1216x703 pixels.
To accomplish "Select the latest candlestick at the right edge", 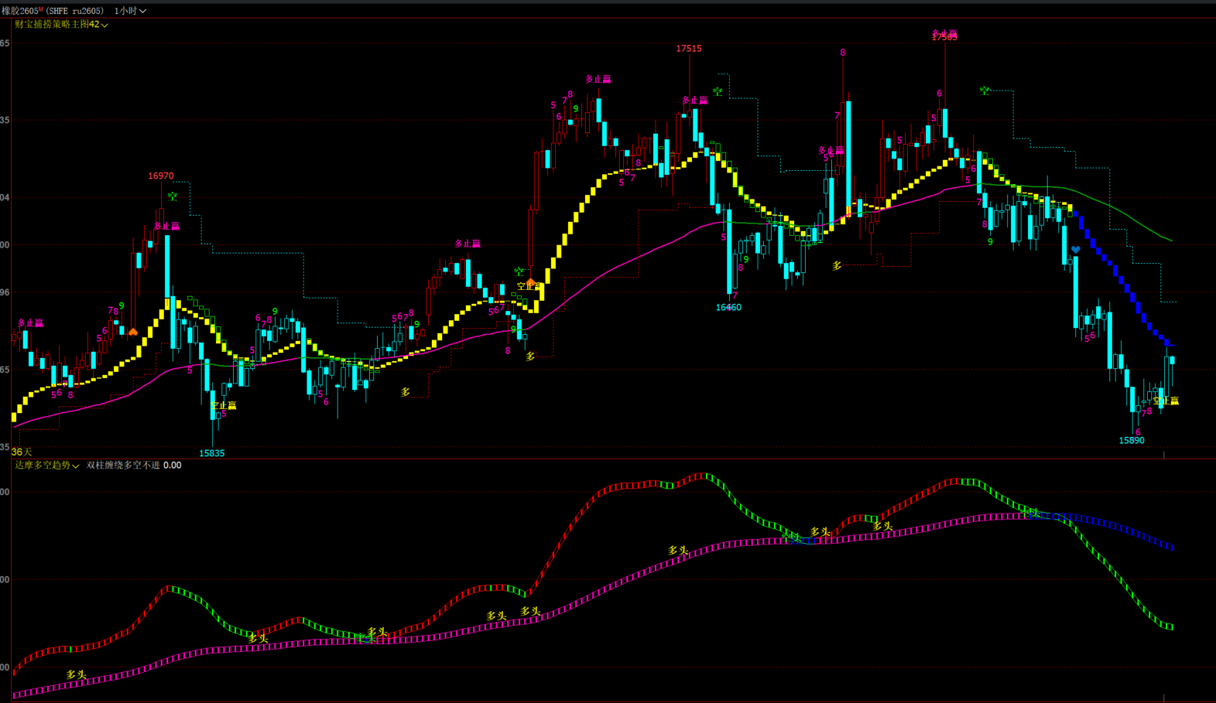I will coord(1172,360).
